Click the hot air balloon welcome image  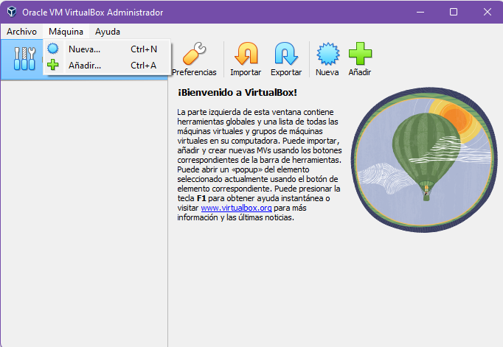click(424, 160)
